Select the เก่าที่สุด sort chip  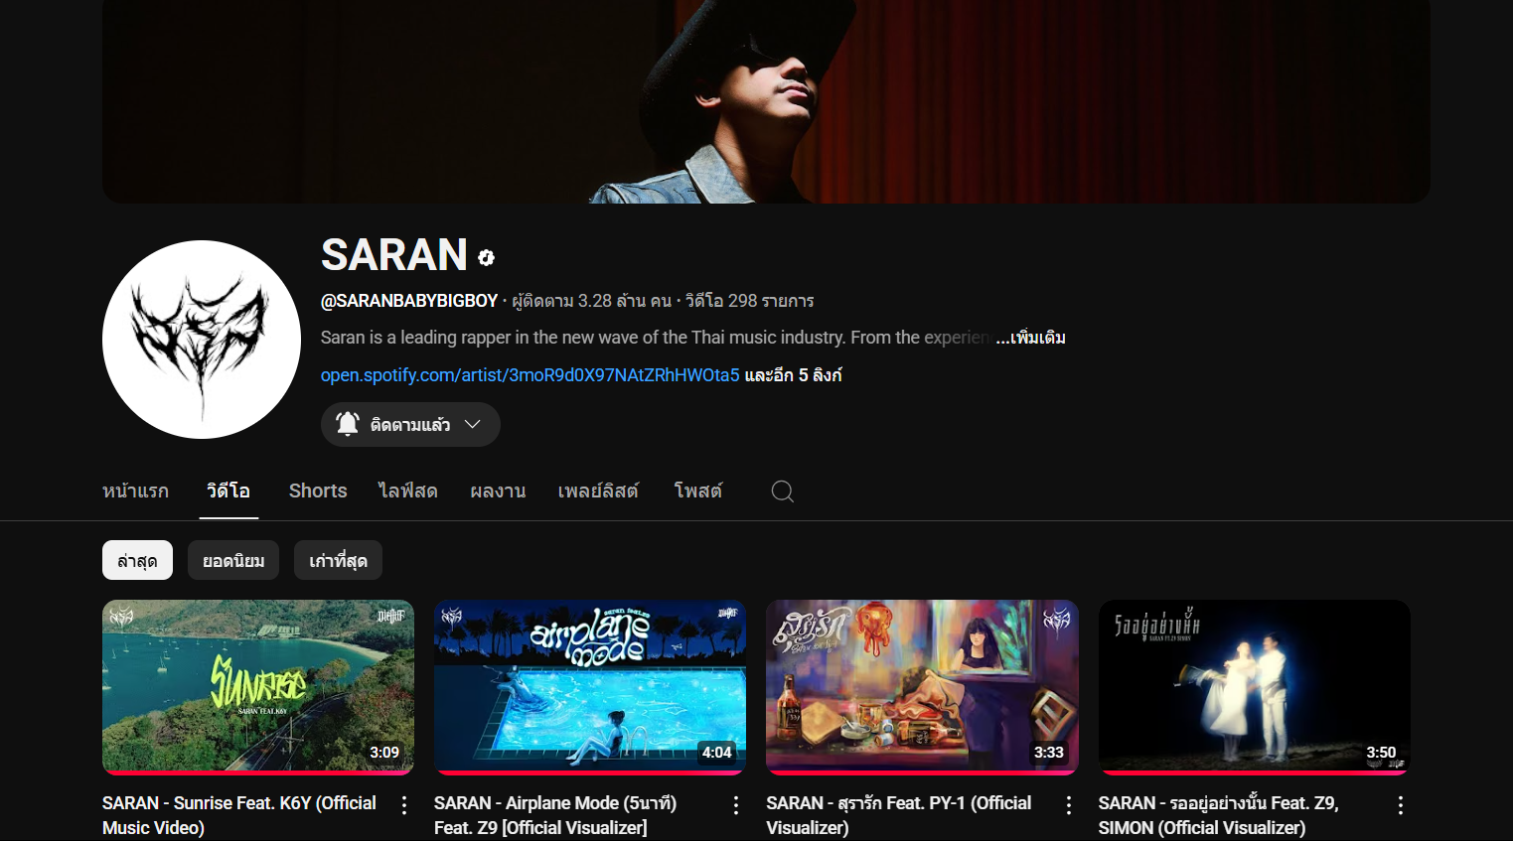(338, 560)
